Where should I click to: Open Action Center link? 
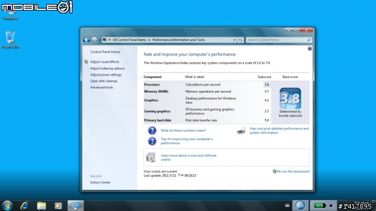(x=100, y=182)
